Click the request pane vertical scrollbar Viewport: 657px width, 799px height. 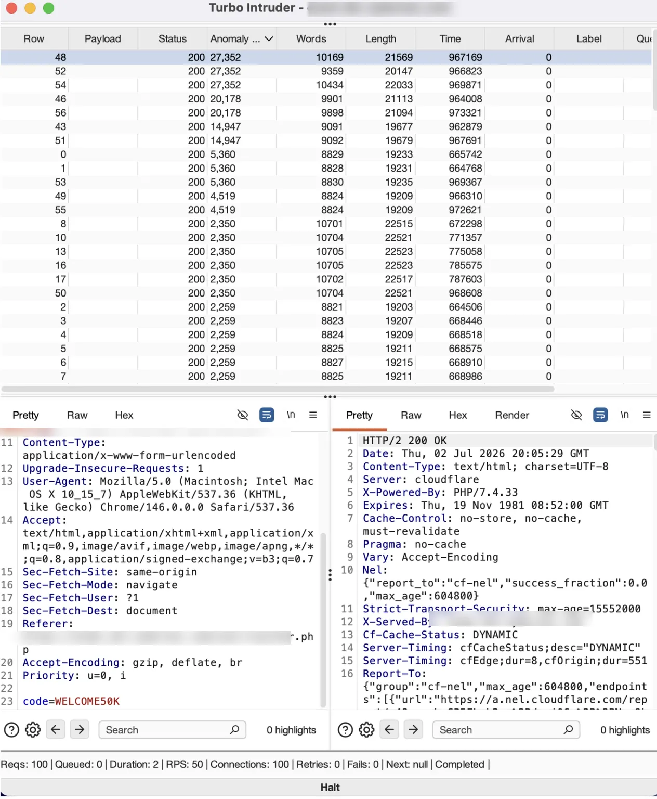point(323,619)
